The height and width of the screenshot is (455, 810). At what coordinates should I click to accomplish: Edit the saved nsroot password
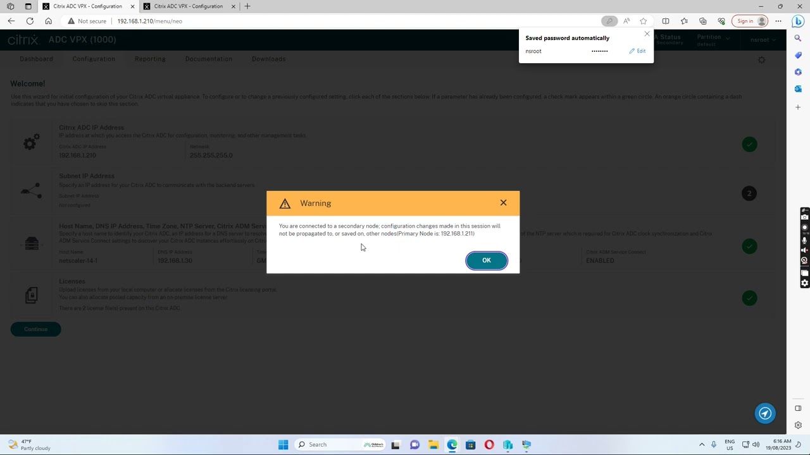637,51
